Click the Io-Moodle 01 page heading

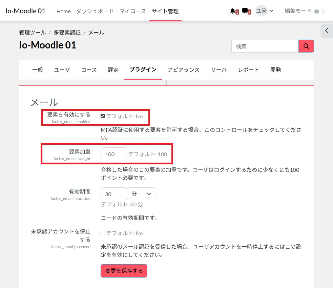click(x=47, y=45)
